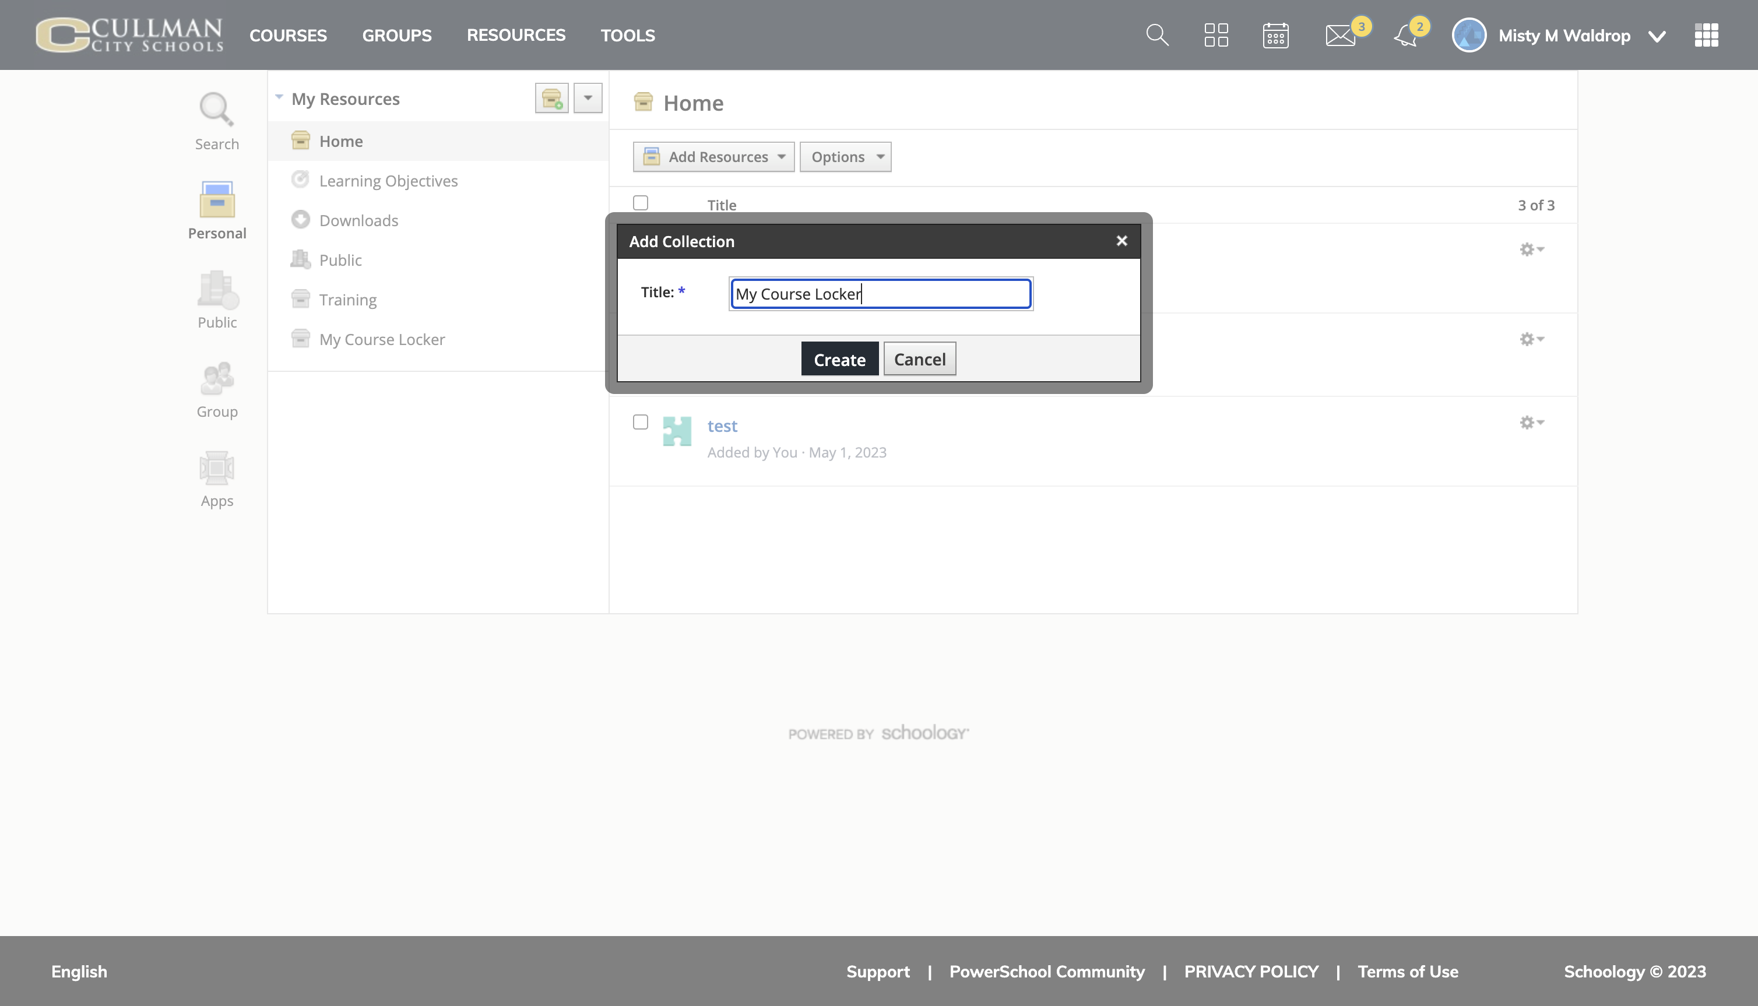This screenshot has height=1006, width=1758.
Task: Toggle the select-all checkbox by Title
Action: point(641,202)
